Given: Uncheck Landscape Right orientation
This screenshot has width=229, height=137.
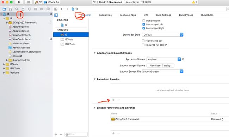Looking at the screenshot, I should [143, 28].
